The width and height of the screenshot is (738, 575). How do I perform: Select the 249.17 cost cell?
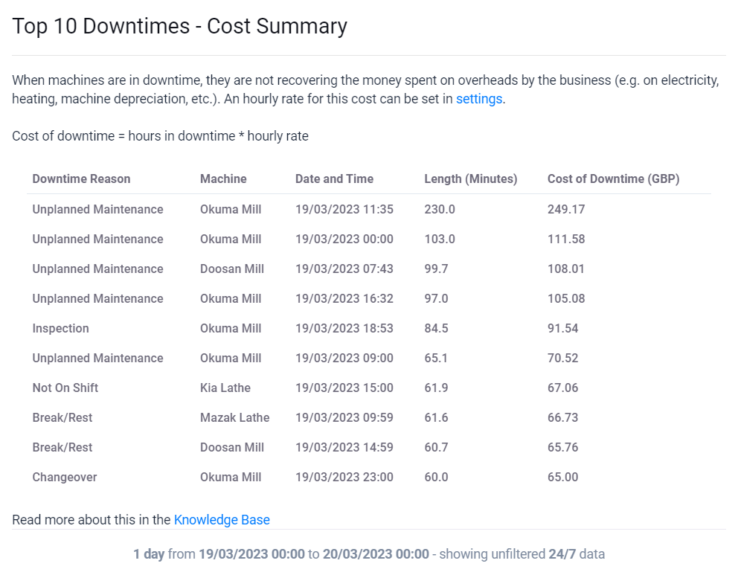[566, 209]
